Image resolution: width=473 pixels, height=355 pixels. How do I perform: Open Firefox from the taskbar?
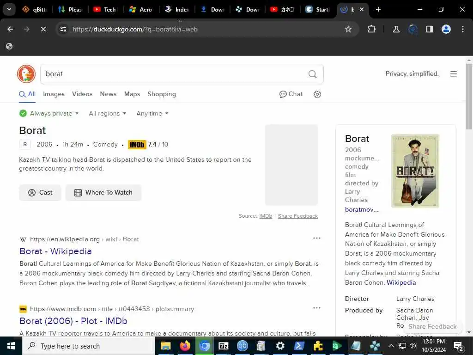185,346
